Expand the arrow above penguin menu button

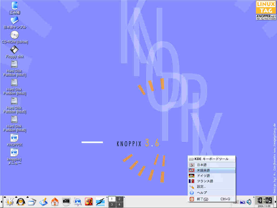pos(16,197)
